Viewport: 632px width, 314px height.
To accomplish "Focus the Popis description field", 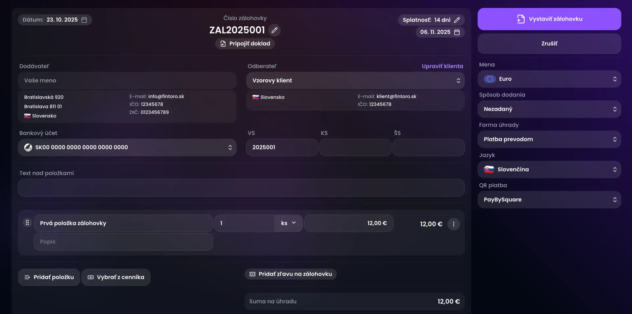I will coord(123,242).
